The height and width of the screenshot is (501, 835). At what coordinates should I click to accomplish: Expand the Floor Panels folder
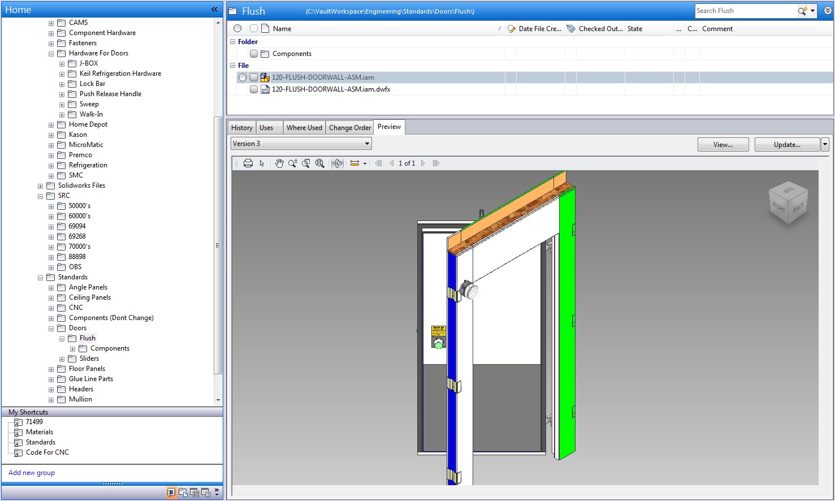click(x=51, y=369)
